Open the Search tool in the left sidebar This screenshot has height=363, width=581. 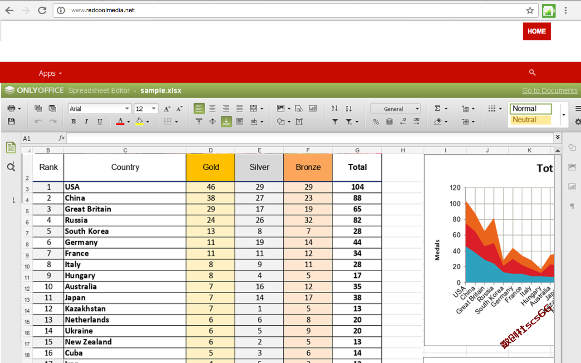11,167
